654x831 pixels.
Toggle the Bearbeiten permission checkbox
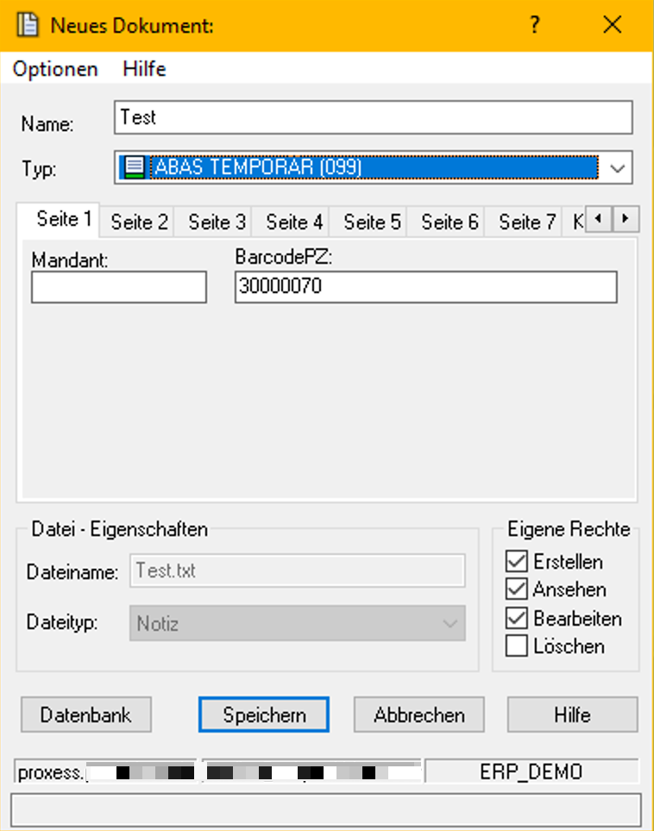517,618
